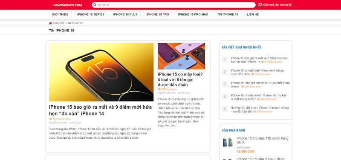Open headline 'iPhone 15 có mấy loại?'

tap(180, 79)
